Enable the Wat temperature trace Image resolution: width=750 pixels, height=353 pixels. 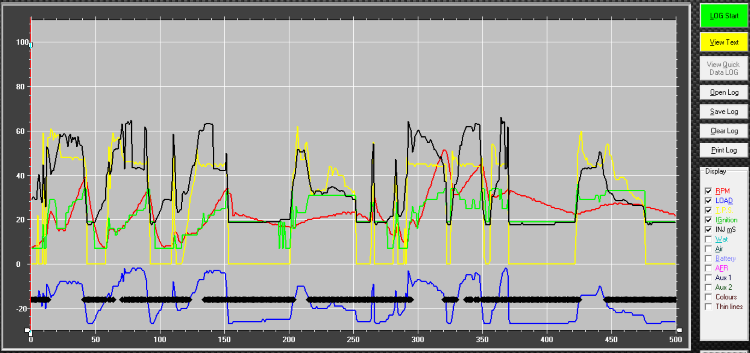pyautogui.click(x=708, y=239)
